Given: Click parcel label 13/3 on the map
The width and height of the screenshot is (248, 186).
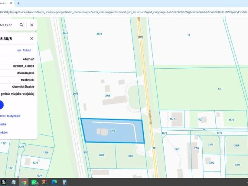Looking at the screenshot, I should click(3, 143).
